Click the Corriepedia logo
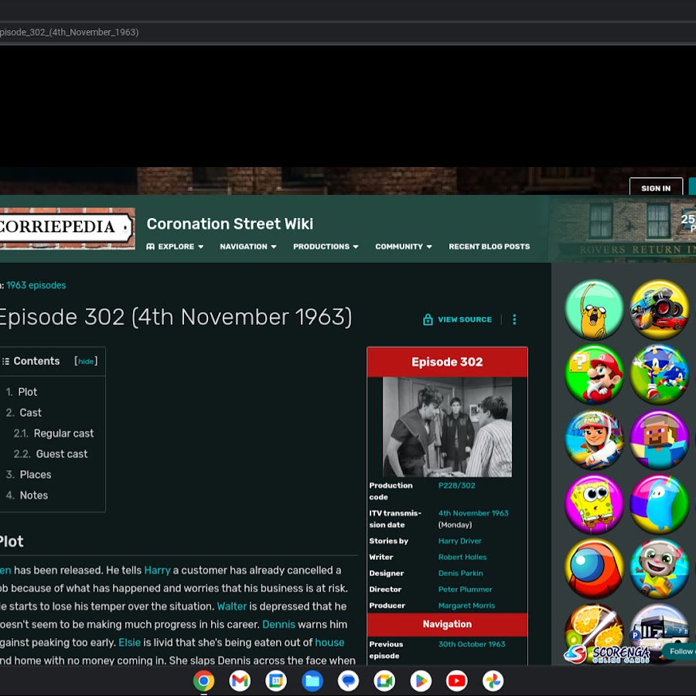This screenshot has height=696, width=696. point(67,227)
